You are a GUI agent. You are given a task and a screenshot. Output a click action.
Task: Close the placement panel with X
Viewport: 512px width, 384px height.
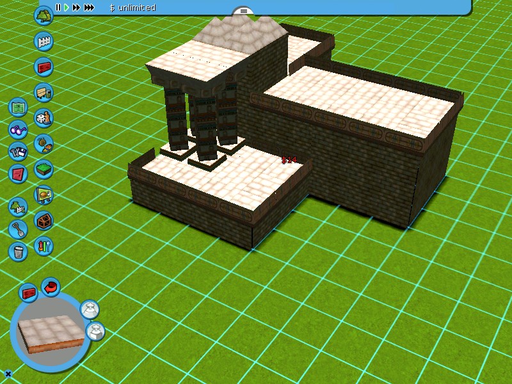coord(8,374)
